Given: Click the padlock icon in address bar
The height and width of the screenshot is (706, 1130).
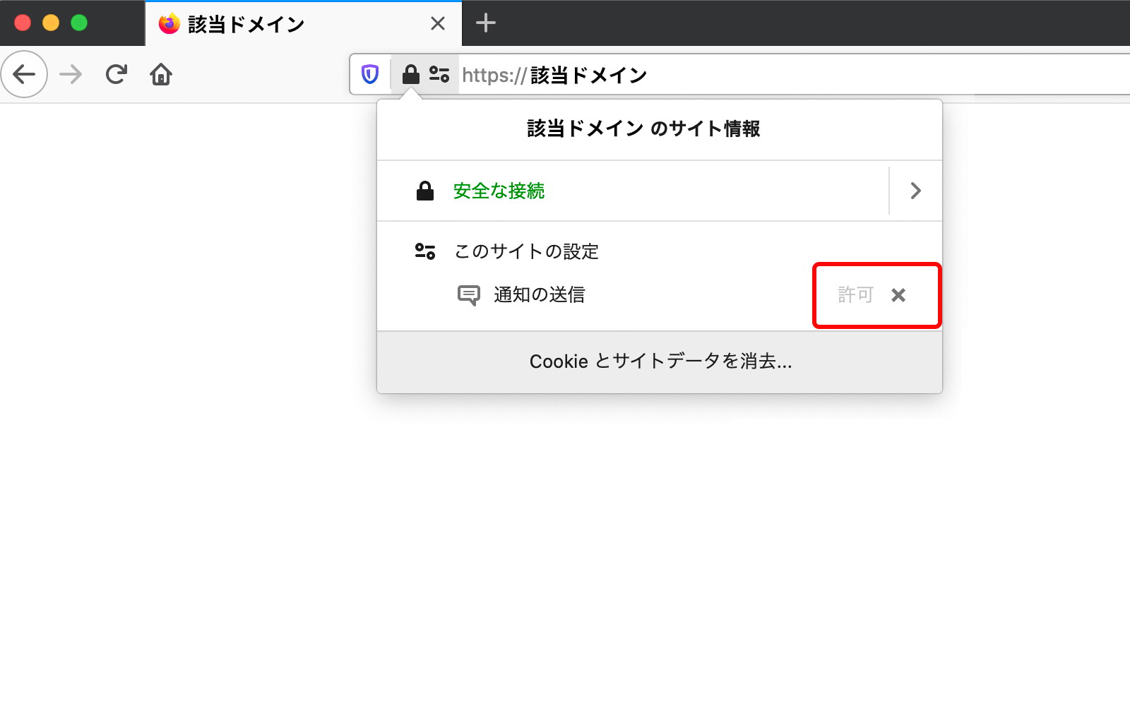Looking at the screenshot, I should click(x=411, y=74).
